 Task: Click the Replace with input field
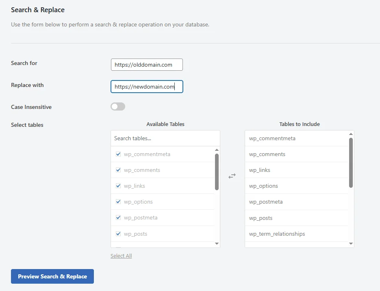146,86
